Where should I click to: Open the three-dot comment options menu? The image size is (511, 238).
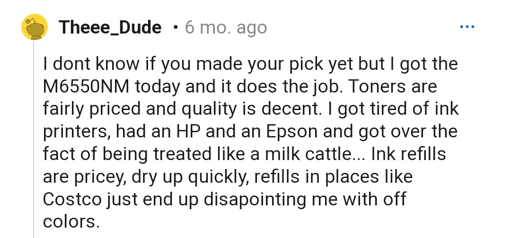coord(467,26)
